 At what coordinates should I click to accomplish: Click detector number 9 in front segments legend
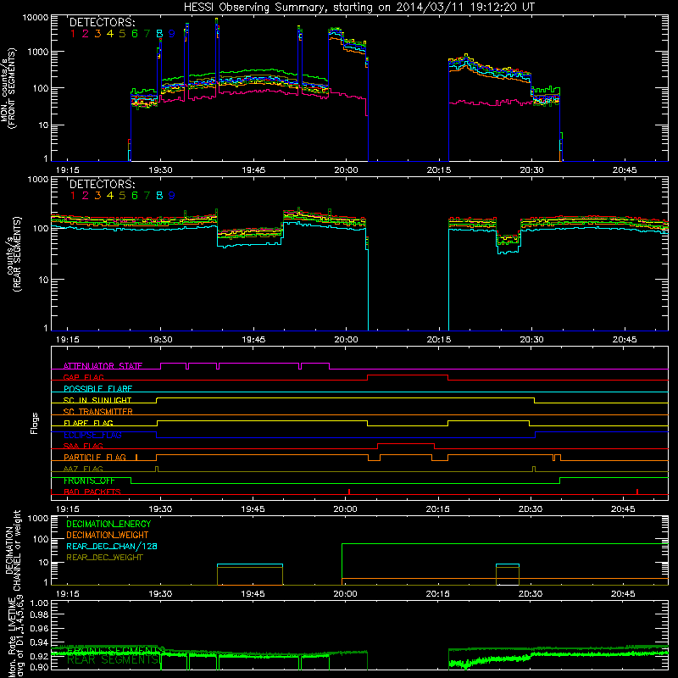pyautogui.click(x=172, y=34)
